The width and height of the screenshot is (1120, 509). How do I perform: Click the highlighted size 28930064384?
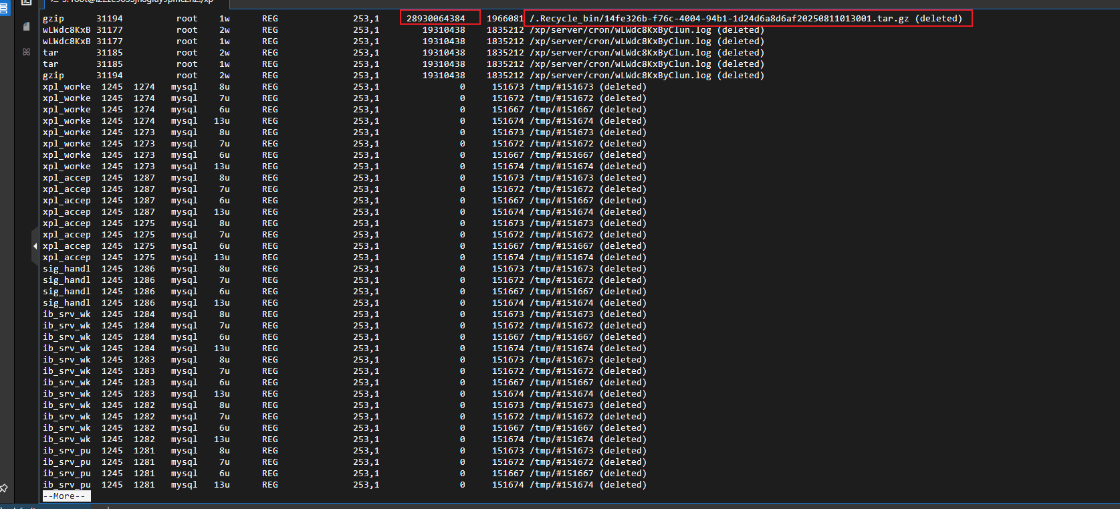[x=436, y=19]
